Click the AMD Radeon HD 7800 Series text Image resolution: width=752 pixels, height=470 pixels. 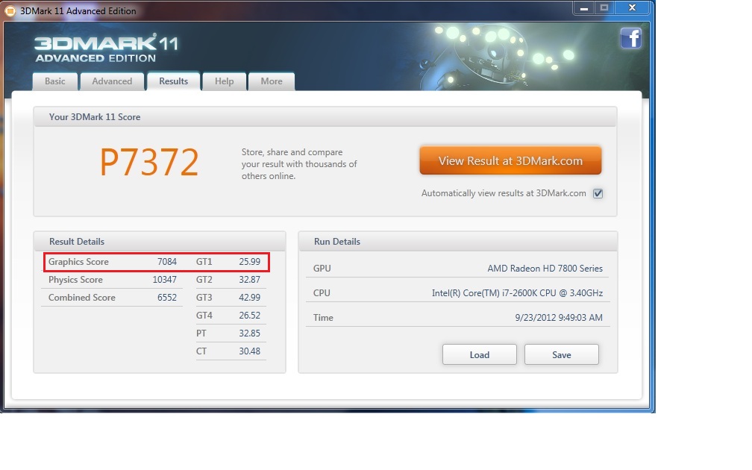[545, 269]
